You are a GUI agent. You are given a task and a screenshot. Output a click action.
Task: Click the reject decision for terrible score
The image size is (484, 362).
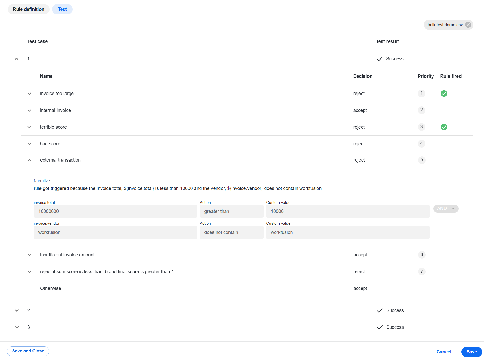(359, 127)
